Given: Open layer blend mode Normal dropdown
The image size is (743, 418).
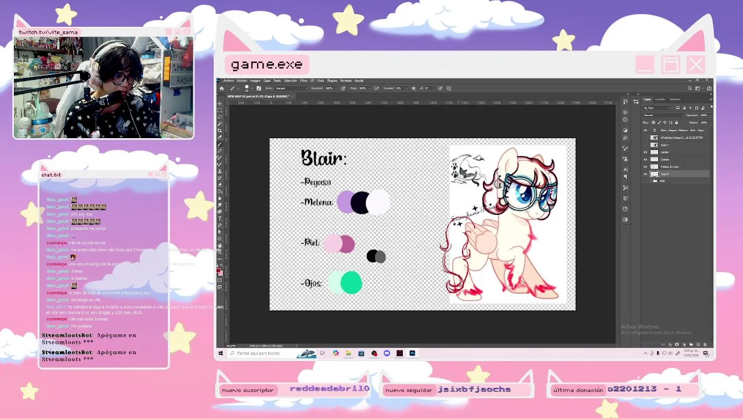Looking at the screenshot, I should (x=663, y=115).
